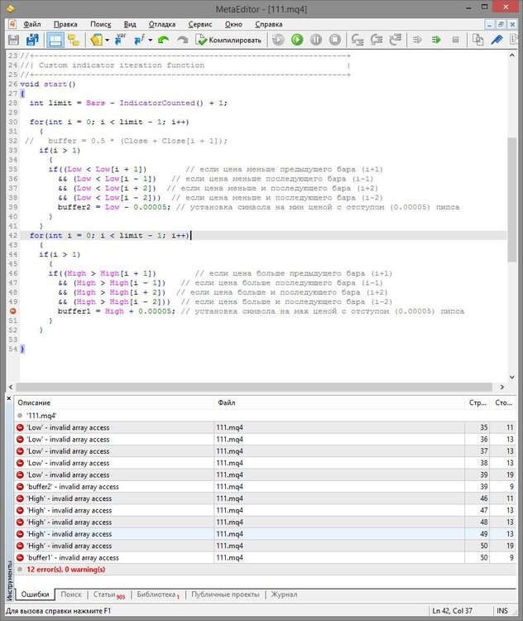Click the Компилировать button

pos(228,40)
